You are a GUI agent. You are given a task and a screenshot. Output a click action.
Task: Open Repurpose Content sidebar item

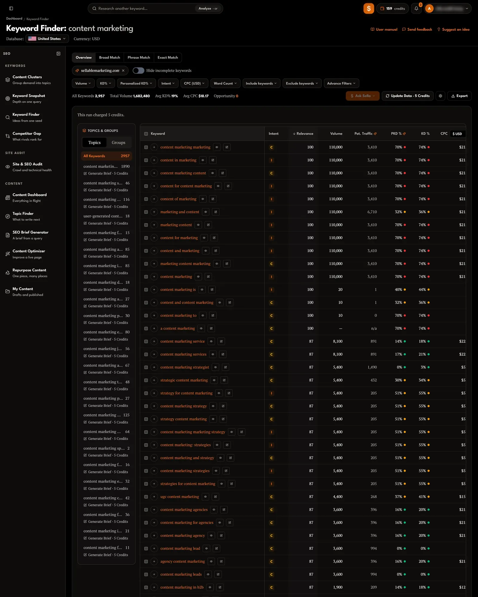pos(32,273)
